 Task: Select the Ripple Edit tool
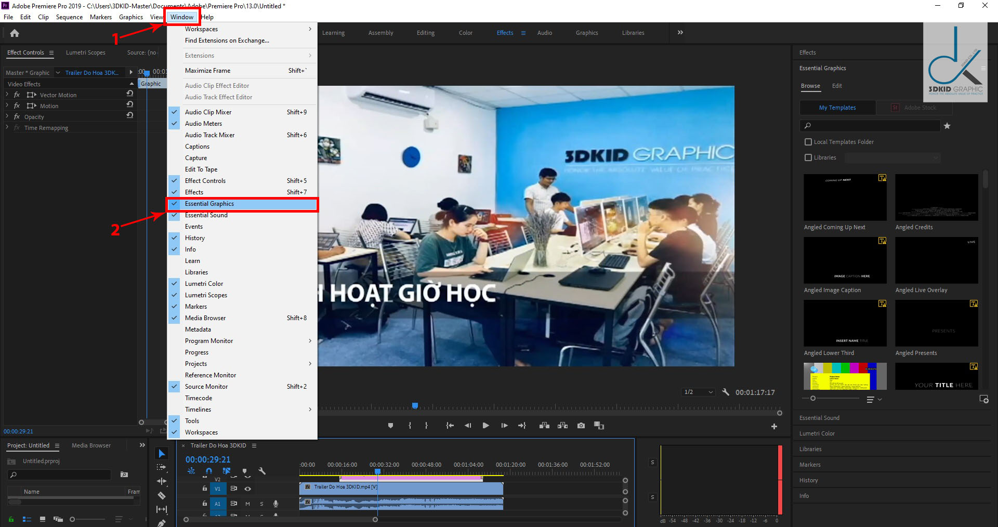coord(162,481)
